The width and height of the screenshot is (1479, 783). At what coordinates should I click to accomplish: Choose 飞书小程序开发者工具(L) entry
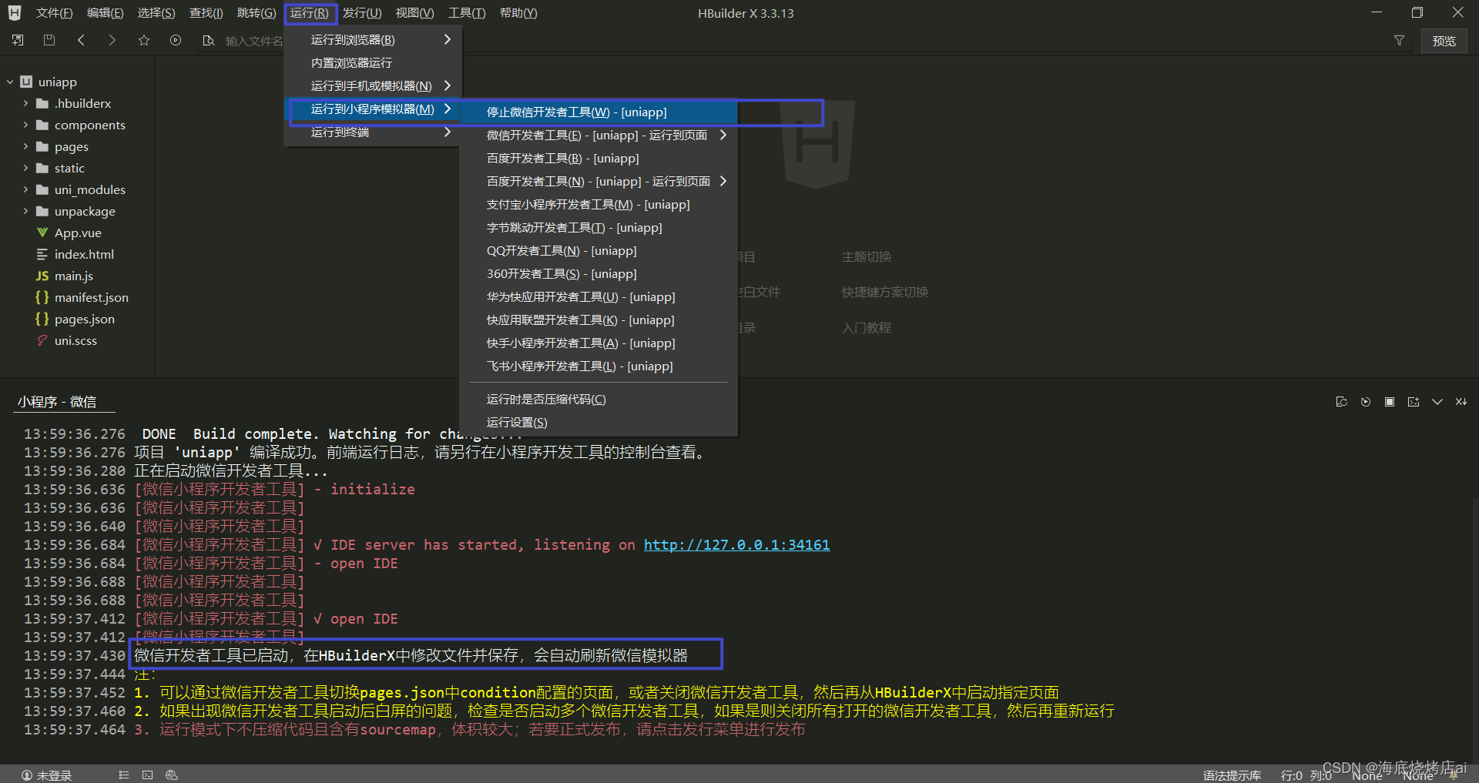point(599,366)
